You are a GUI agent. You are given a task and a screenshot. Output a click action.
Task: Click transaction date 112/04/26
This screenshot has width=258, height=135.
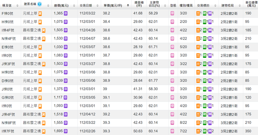(x=87, y=30)
